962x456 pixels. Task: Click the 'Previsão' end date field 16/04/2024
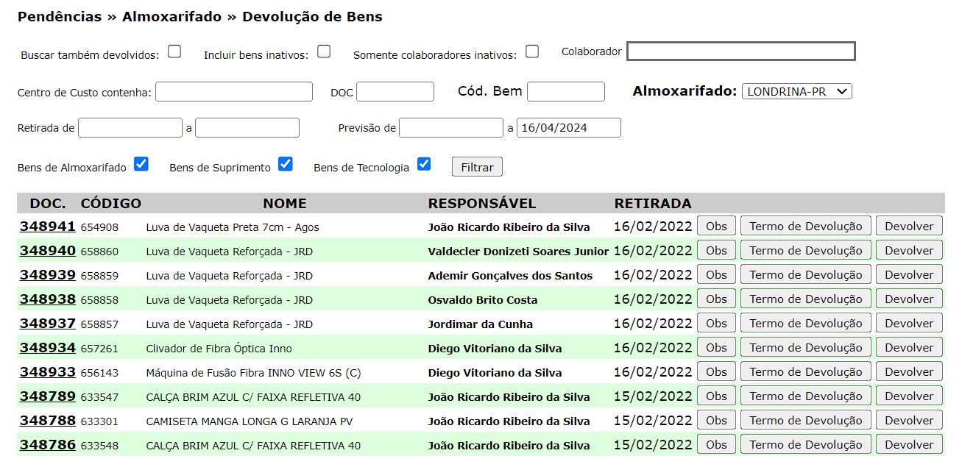click(568, 128)
